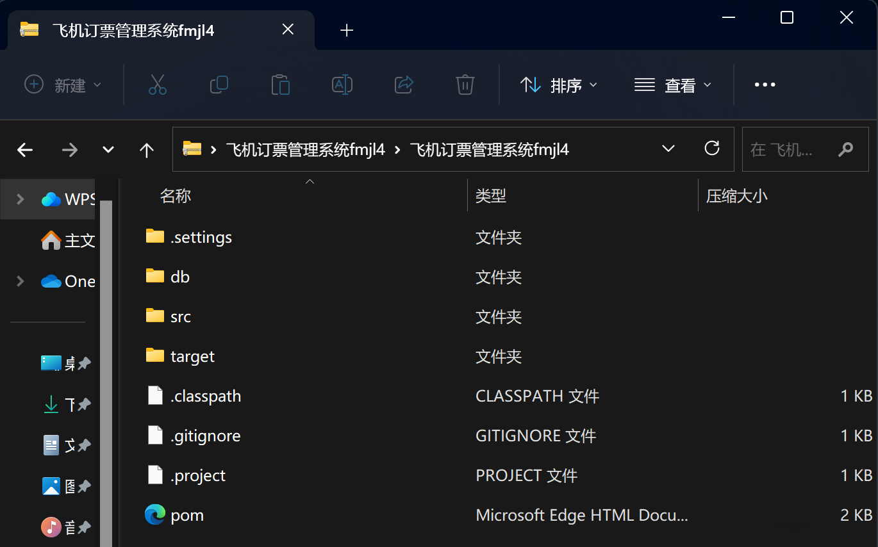The image size is (878, 547).
Task: Go forward with the right arrow
Action: tap(69, 150)
